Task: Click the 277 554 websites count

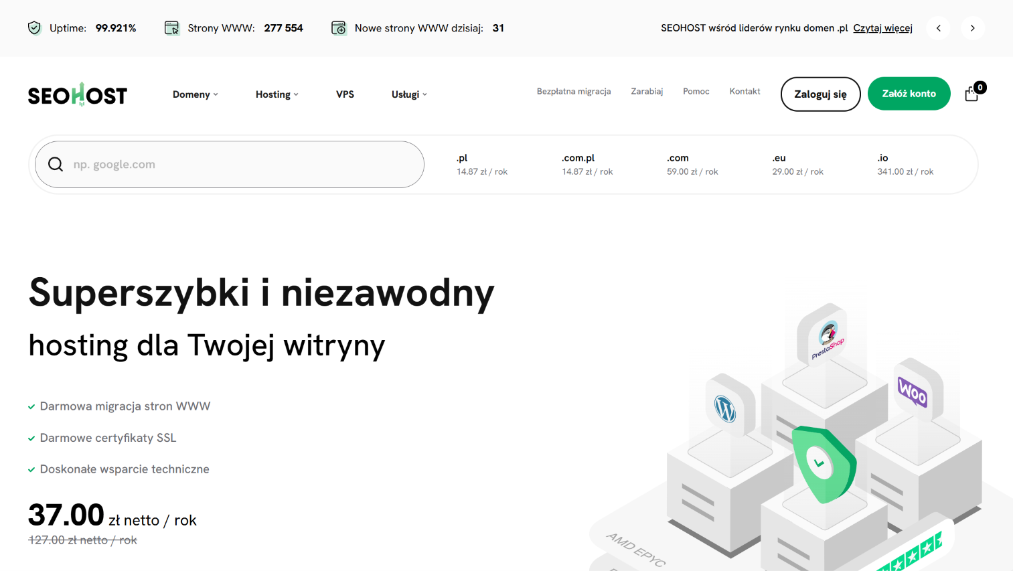Action: [283, 28]
